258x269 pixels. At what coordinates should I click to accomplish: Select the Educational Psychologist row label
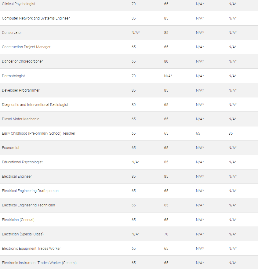[x=22, y=162]
